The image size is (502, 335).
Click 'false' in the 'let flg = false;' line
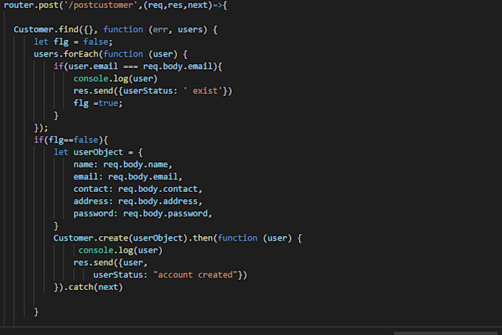coord(96,42)
